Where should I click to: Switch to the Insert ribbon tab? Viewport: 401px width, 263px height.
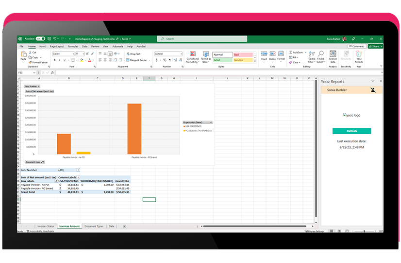(42, 46)
